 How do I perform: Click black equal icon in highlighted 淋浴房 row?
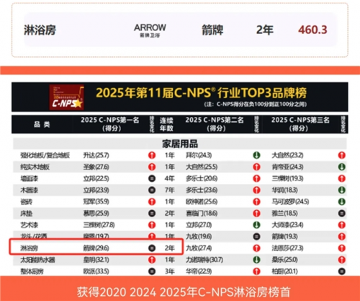click(152, 248)
